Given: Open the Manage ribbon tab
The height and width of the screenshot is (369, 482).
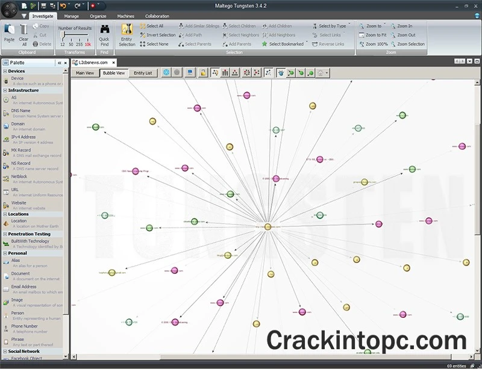Looking at the screenshot, I should [x=72, y=16].
